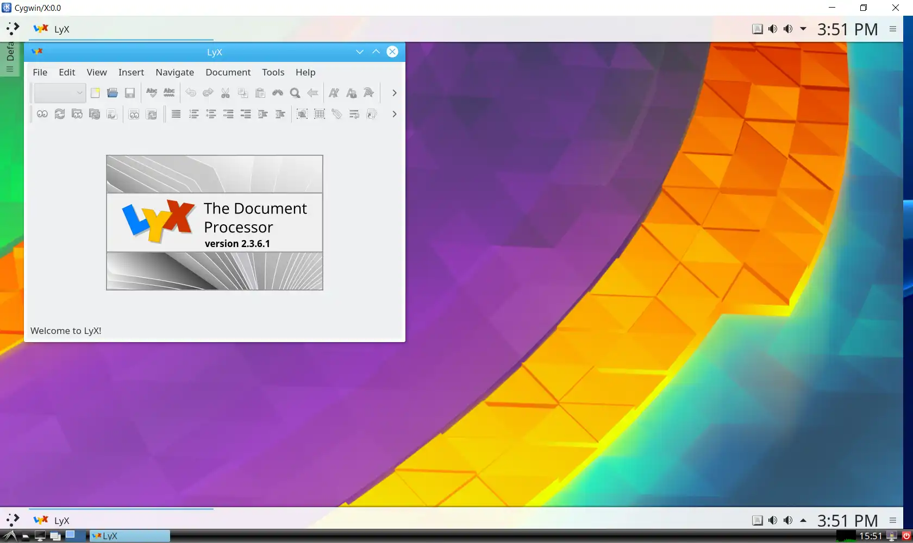Open the Document menu

[x=228, y=72]
